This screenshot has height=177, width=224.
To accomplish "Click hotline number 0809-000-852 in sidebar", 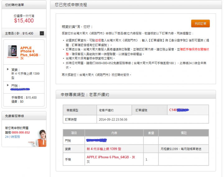I will tap(21, 133).
